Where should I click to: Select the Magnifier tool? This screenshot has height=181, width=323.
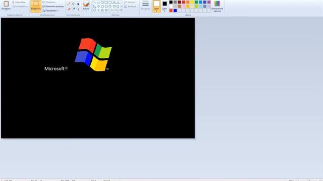pos(78,9)
